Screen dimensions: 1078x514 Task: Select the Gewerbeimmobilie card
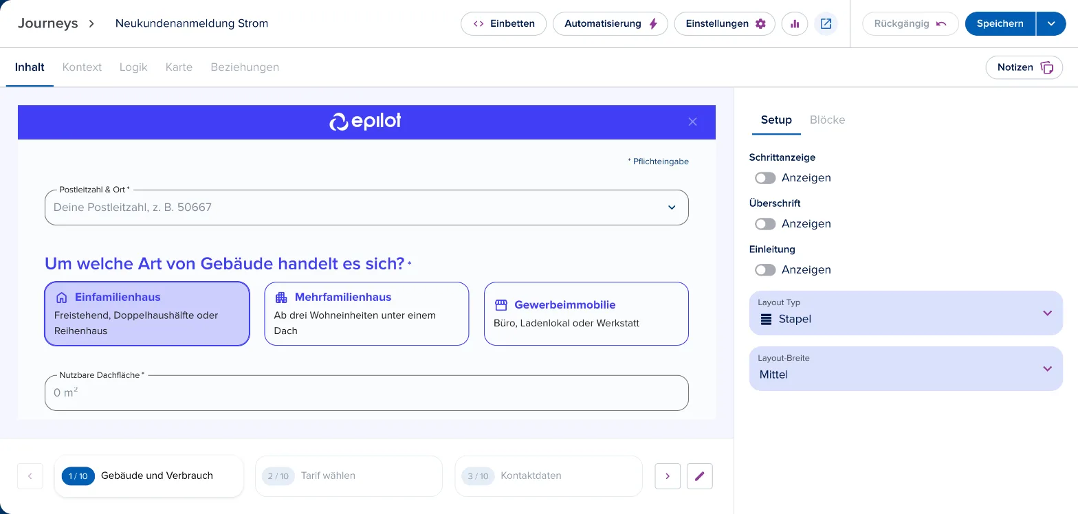point(586,313)
